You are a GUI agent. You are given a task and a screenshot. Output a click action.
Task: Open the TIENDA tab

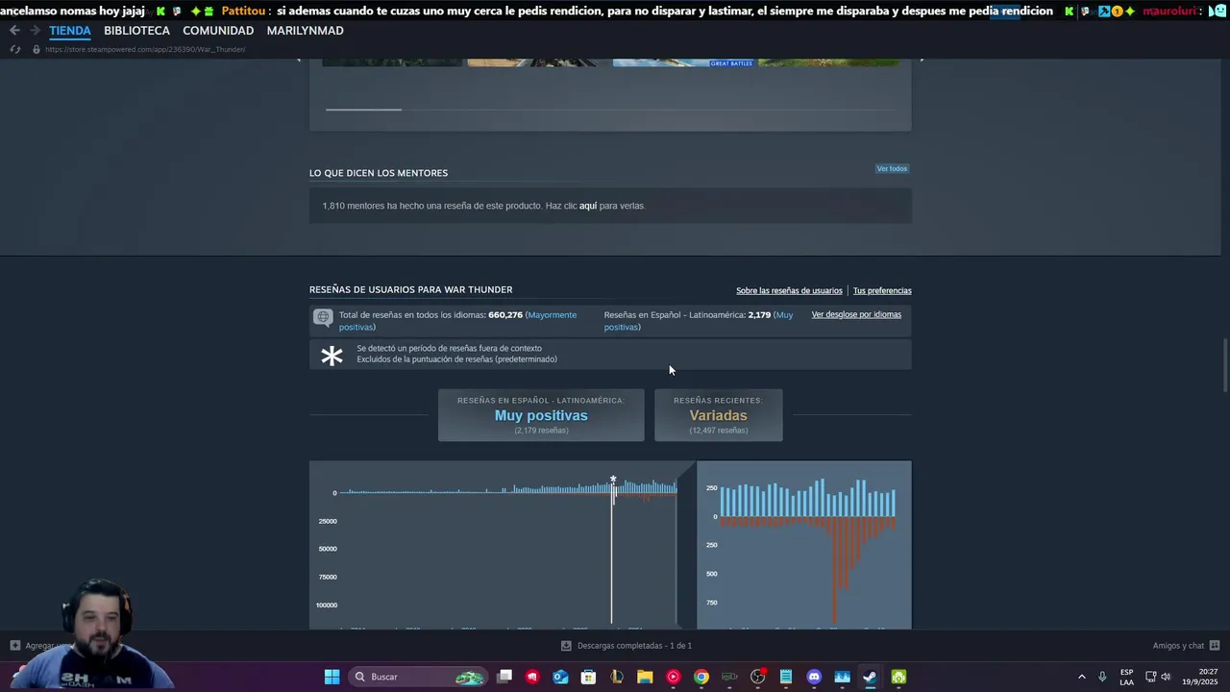(x=70, y=31)
